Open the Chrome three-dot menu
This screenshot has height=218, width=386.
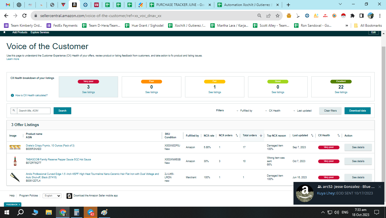click(x=380, y=16)
